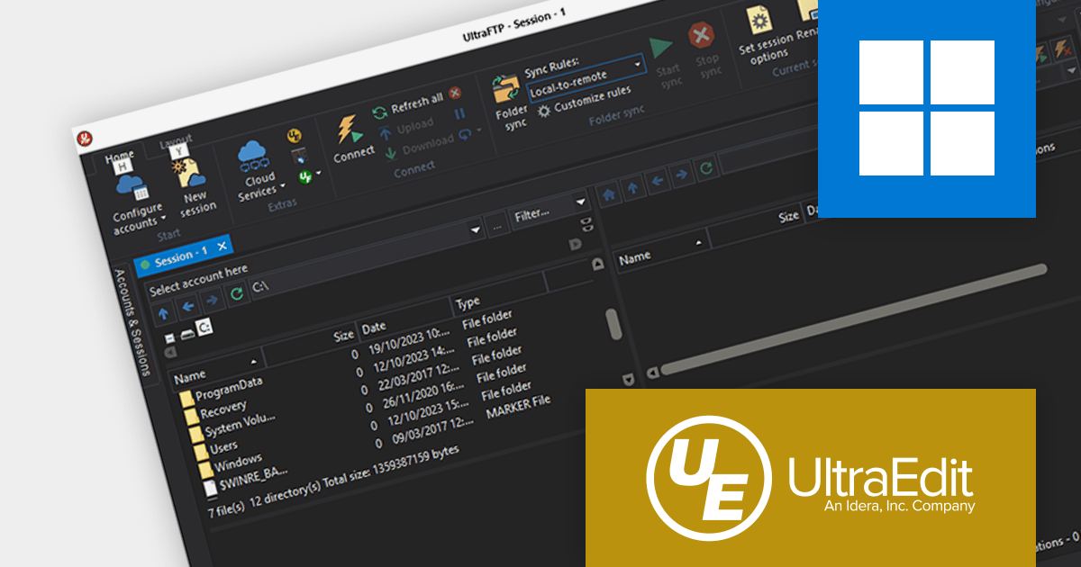Go back in the local pane
The width and height of the screenshot is (1081, 567).
coord(187,307)
